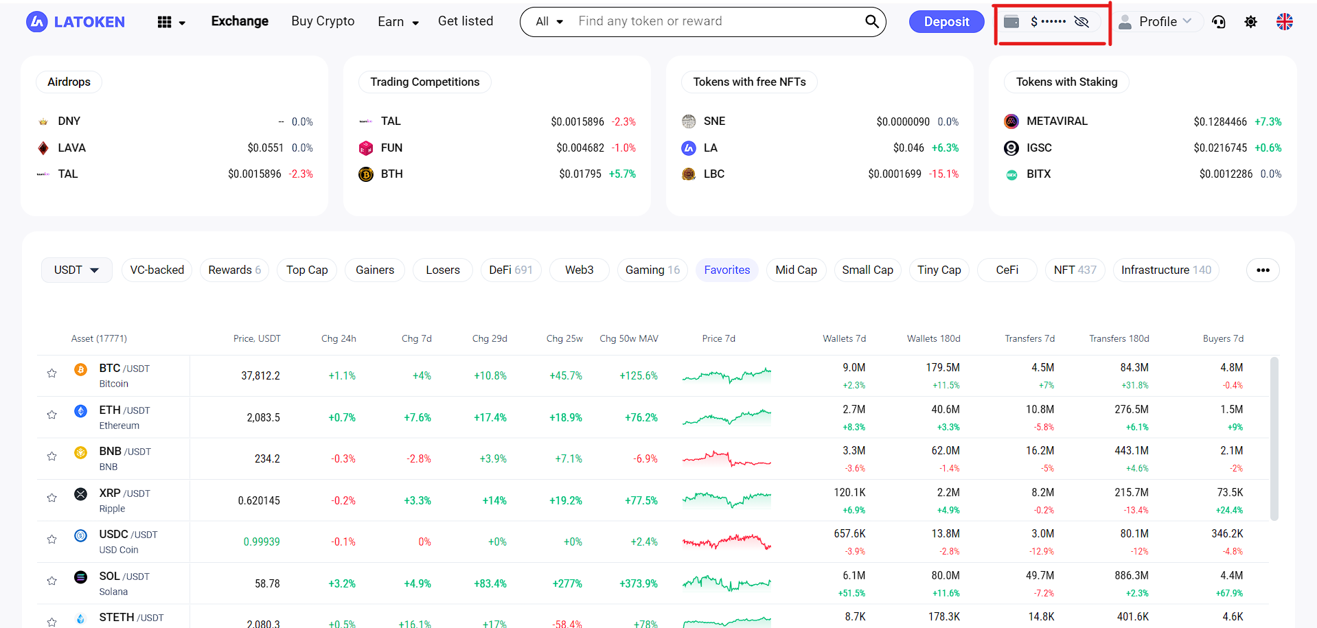The height and width of the screenshot is (628, 1317).
Task: Change language via UK flag icon
Action: click(x=1284, y=22)
